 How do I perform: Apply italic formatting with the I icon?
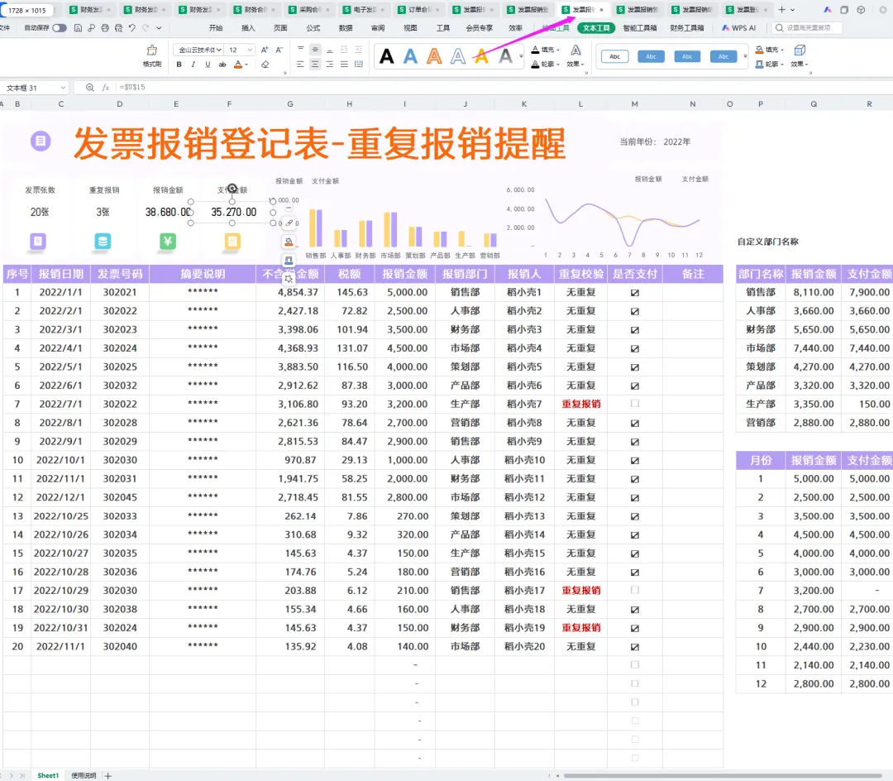click(x=193, y=65)
